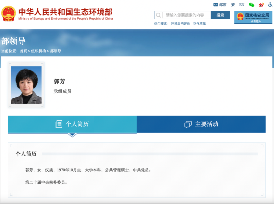This screenshot has width=274, height=204.
Task: Open accessibility mode via wheelchair icon
Action: click(270, 5)
